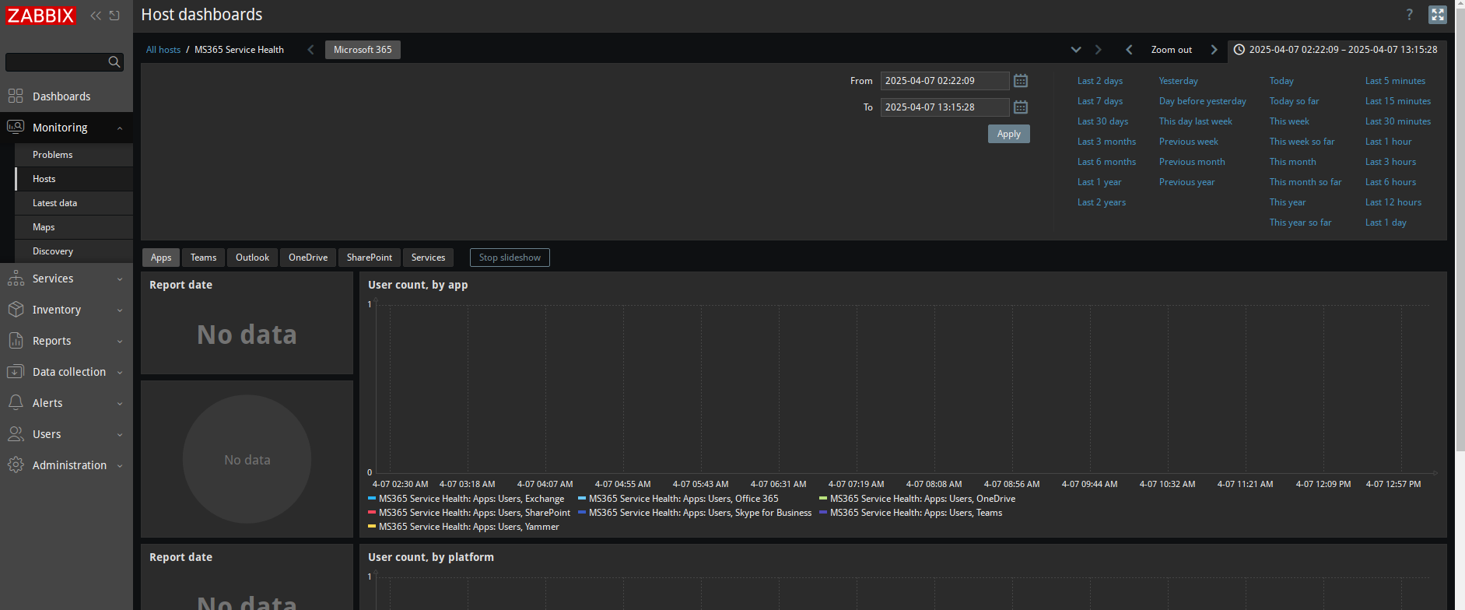The image size is (1465, 610).
Task: Open the All hosts breadcrumb link
Action: (163, 50)
